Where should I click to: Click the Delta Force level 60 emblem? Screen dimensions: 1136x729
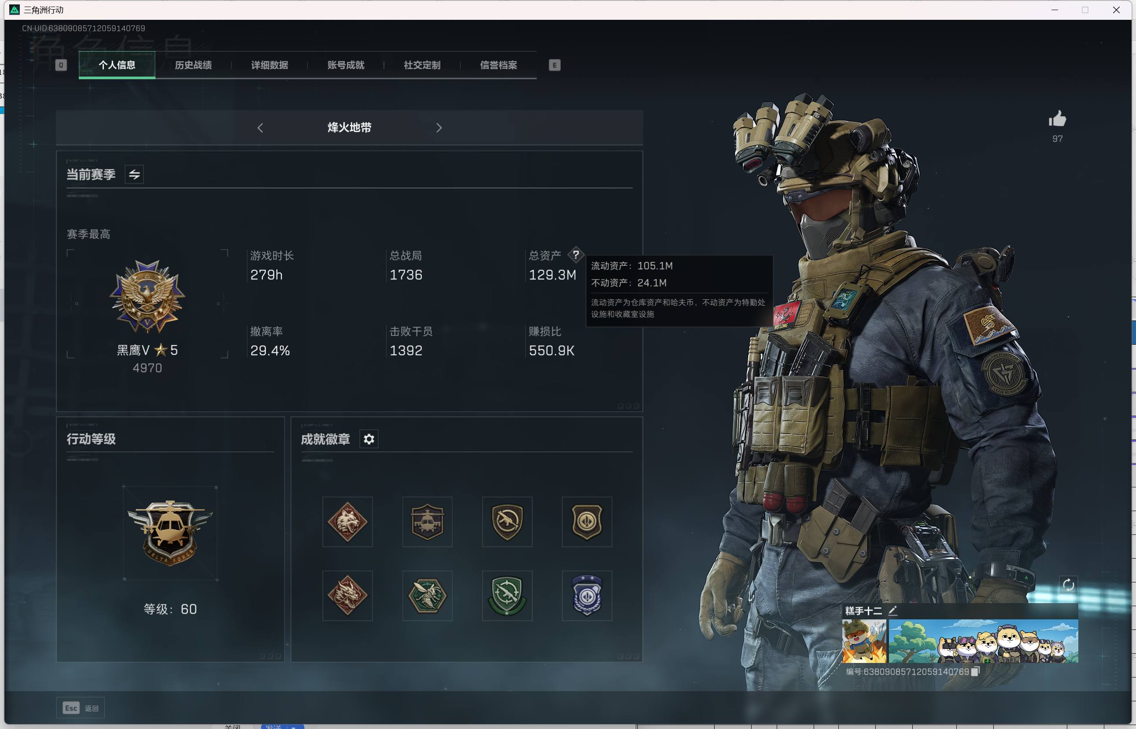point(170,533)
